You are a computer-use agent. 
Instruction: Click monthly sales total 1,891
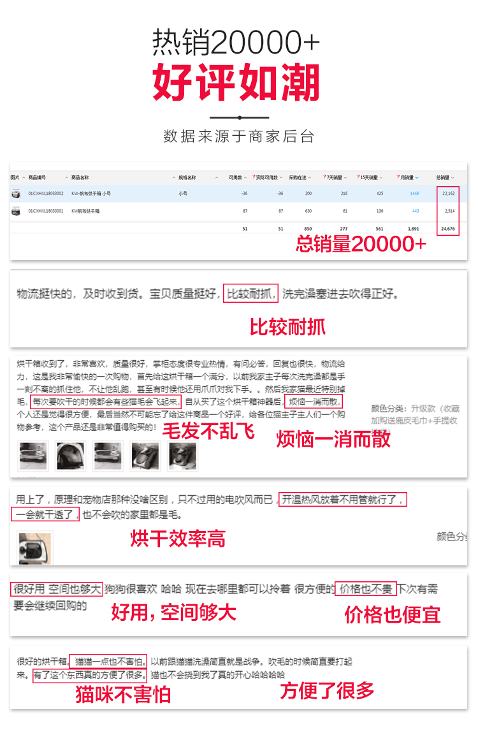coord(413,229)
